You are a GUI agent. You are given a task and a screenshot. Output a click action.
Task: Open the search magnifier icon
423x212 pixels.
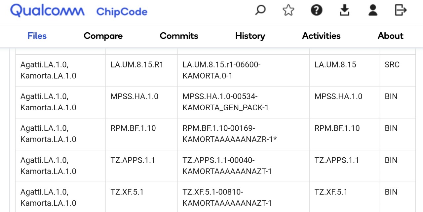coord(260,10)
